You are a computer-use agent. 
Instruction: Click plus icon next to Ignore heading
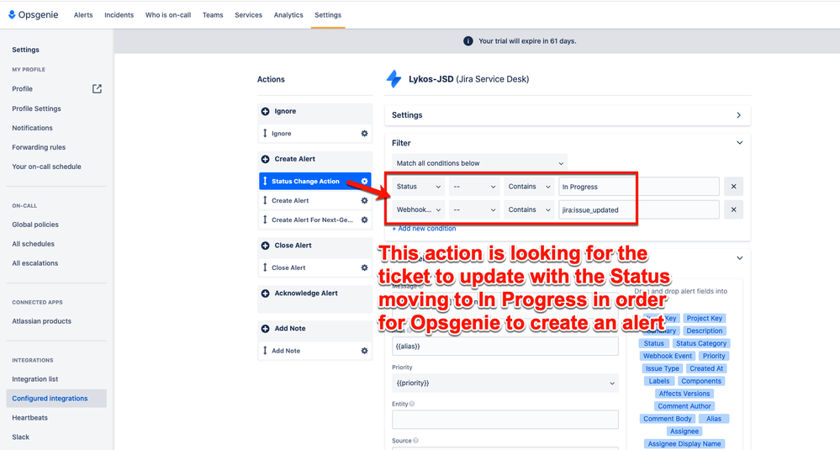(265, 111)
